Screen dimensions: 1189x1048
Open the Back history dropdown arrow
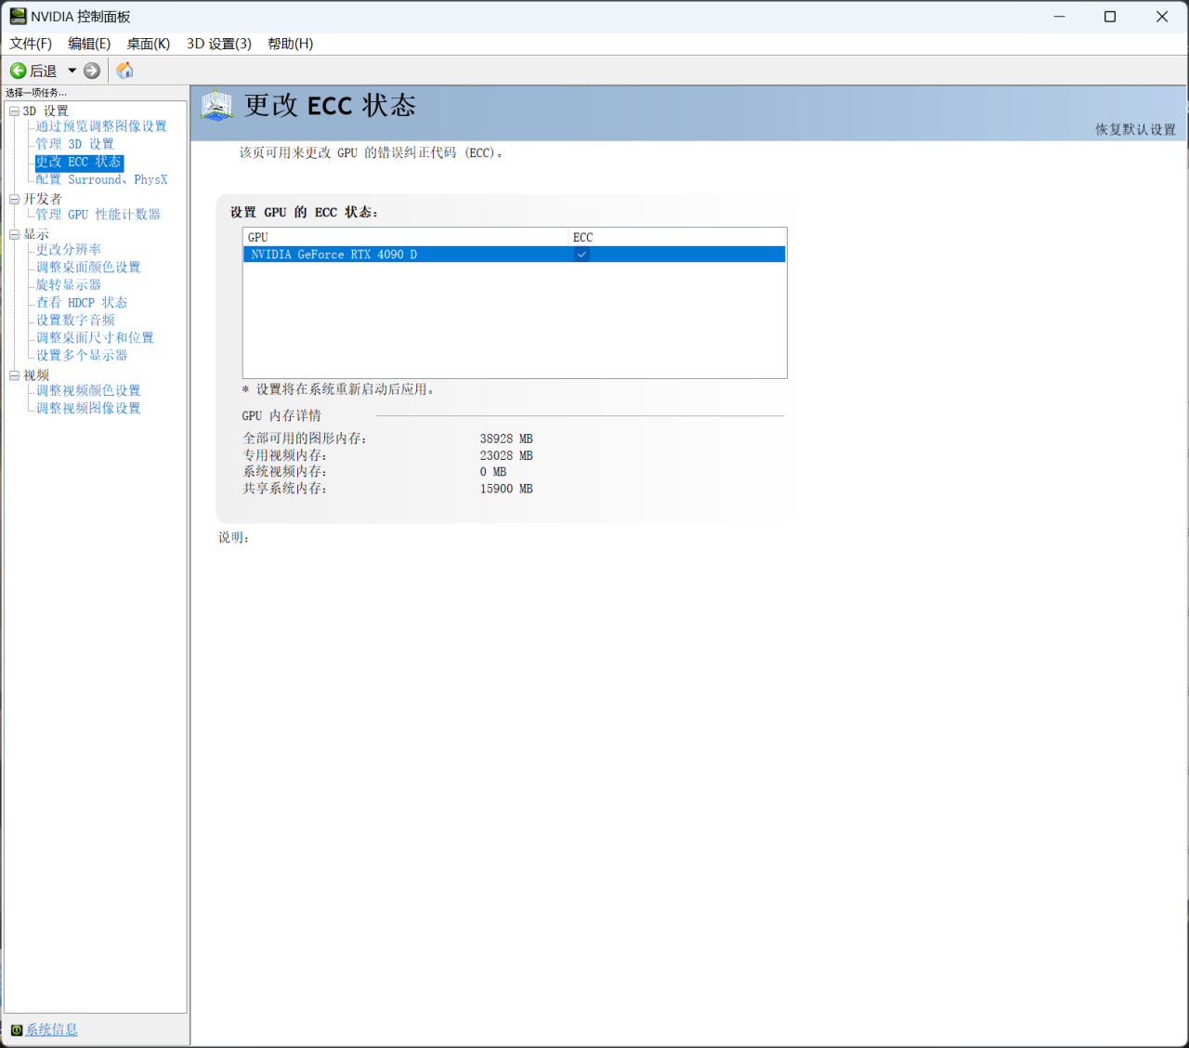72,71
